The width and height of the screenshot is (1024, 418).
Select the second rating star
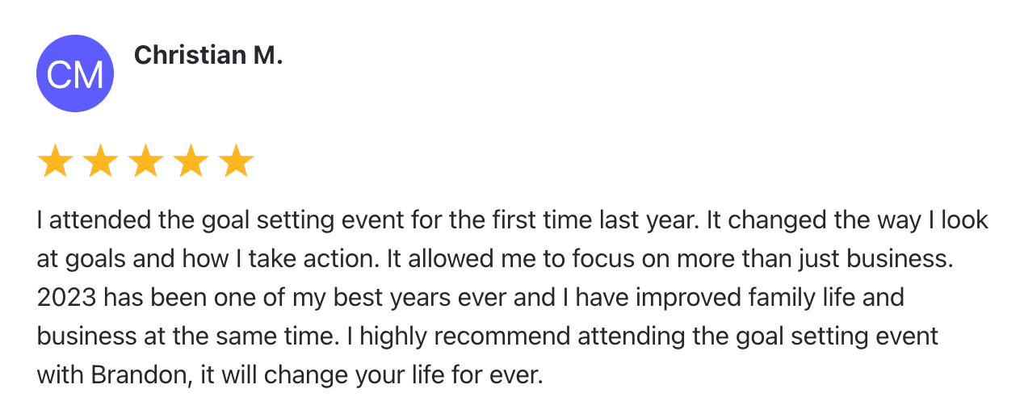[100, 161]
